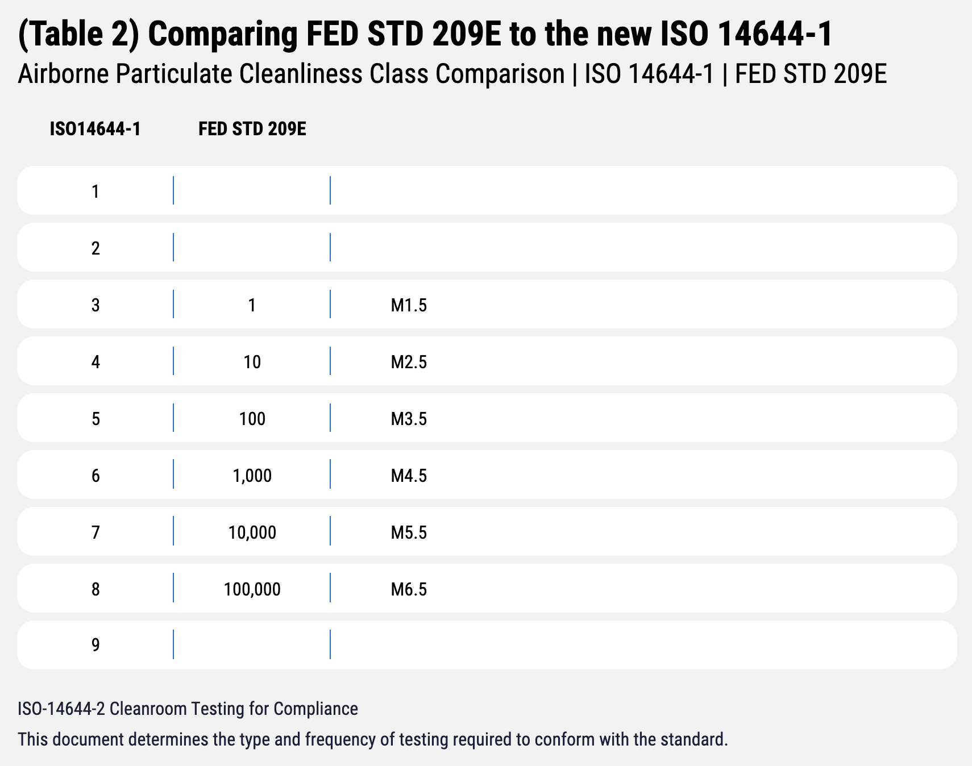Select the M6.5 metric class cell

[x=408, y=589]
